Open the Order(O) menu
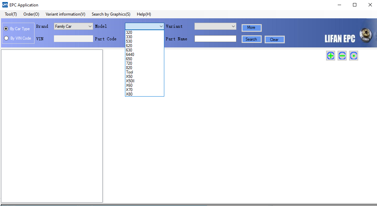Screen dimensions: 377x206 tap(31, 14)
